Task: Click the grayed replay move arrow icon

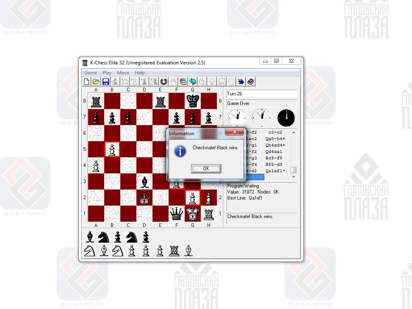Action: (x=202, y=82)
